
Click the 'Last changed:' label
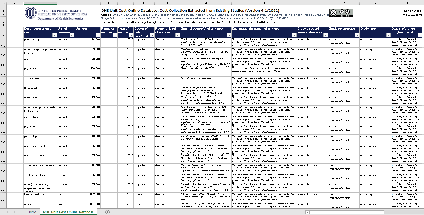point(413,11)
